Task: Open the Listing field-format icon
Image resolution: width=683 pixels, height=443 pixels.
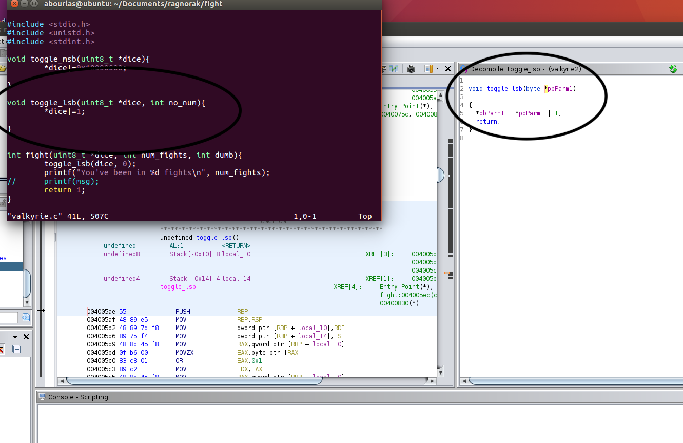Action: (428, 69)
